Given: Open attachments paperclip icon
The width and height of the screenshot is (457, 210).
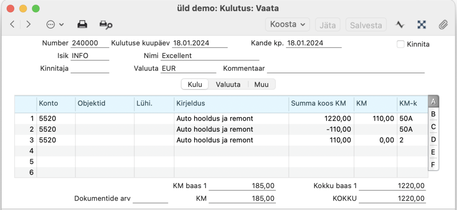Looking at the screenshot, I should pos(443,25).
